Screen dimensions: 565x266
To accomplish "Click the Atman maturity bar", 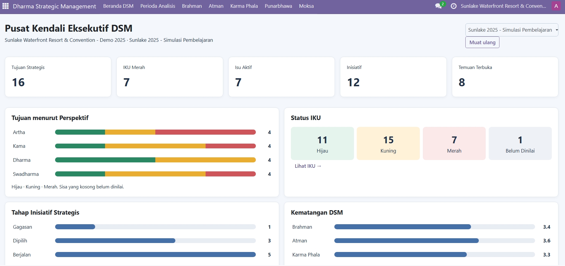I will [x=435, y=241].
